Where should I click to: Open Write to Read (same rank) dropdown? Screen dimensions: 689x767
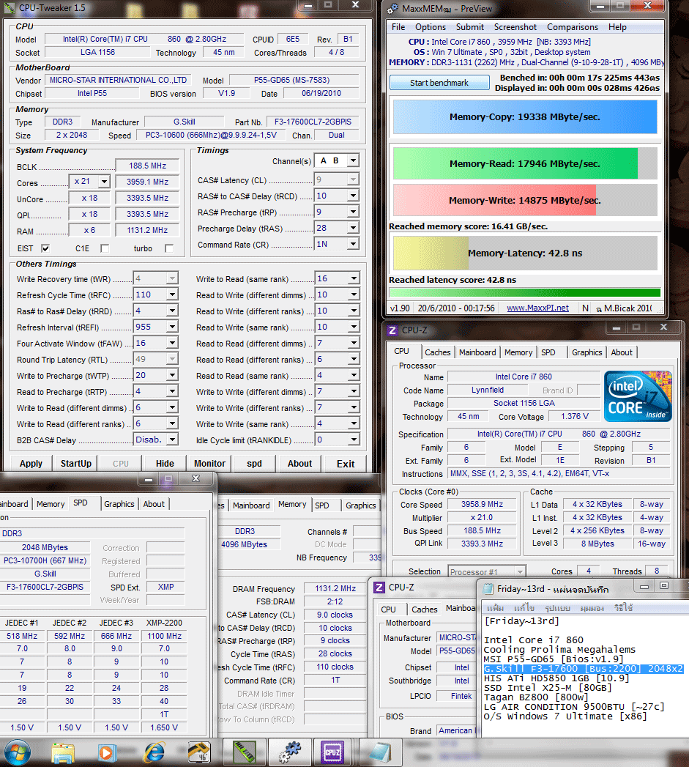coord(354,278)
